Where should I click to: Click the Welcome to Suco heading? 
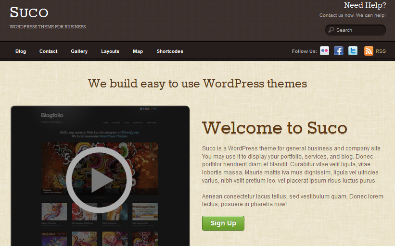point(275,128)
